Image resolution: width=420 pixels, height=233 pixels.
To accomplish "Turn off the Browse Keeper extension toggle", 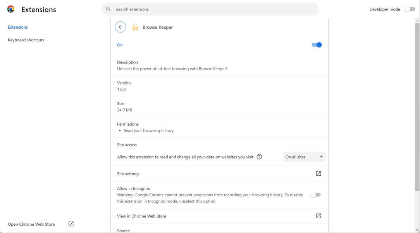I will pyautogui.click(x=317, y=45).
